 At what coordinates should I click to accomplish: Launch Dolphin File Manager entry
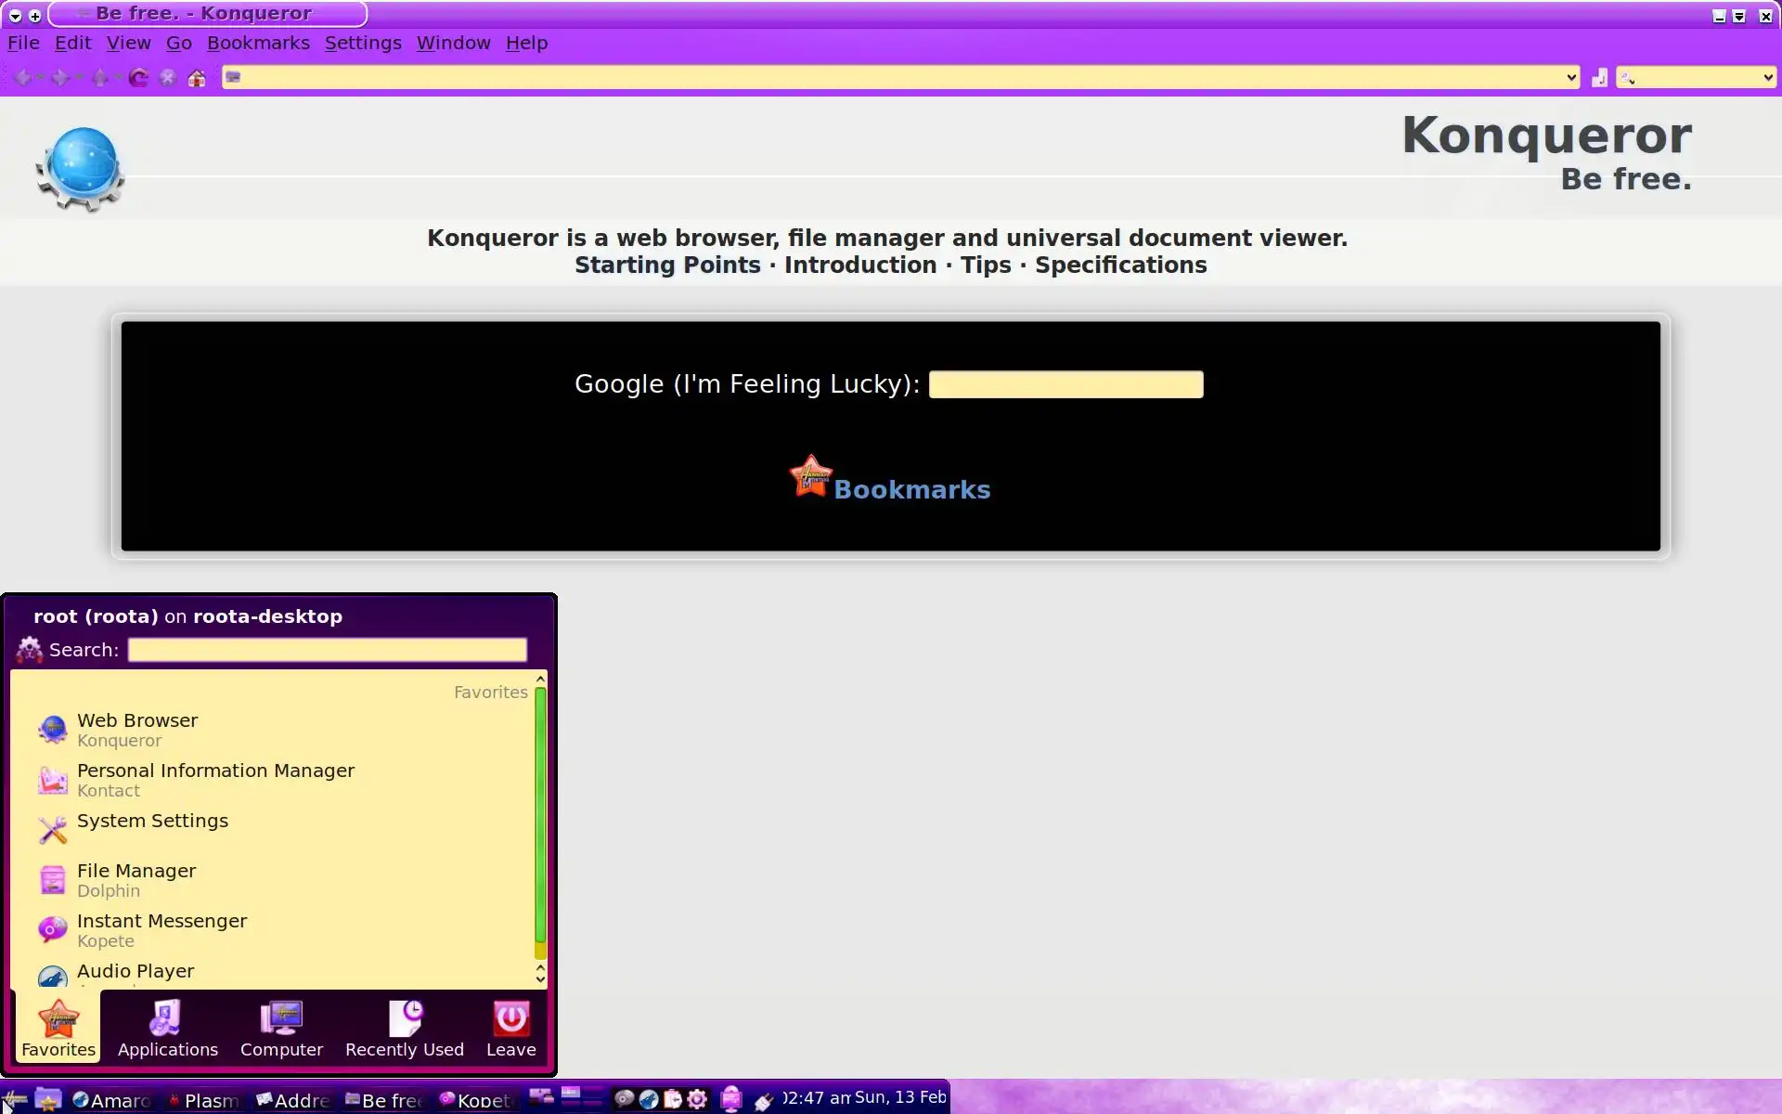(x=136, y=879)
